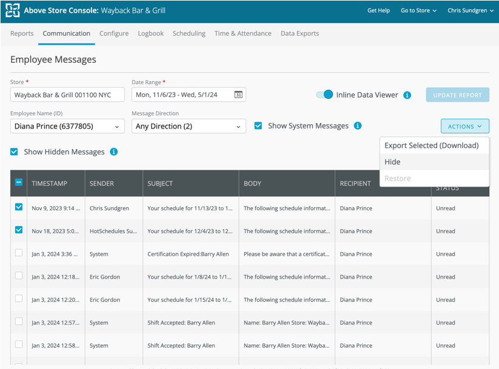
Task: Click info icon beside Show Hidden Messages
Action: (113, 151)
